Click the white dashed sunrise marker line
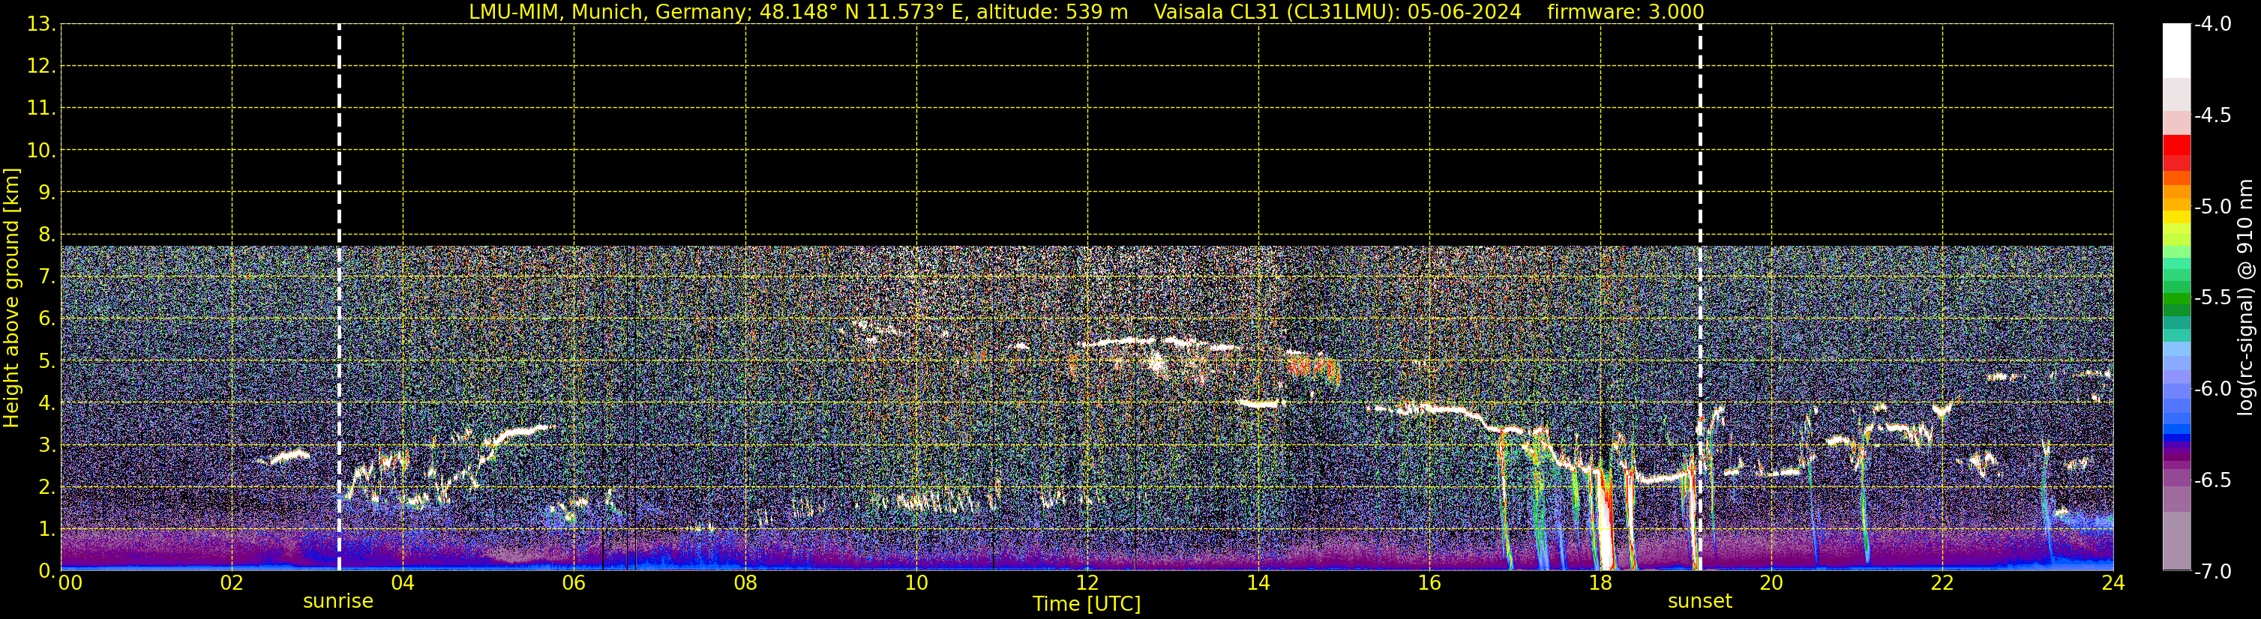This screenshot has width=2261, height=619. [x=339, y=298]
